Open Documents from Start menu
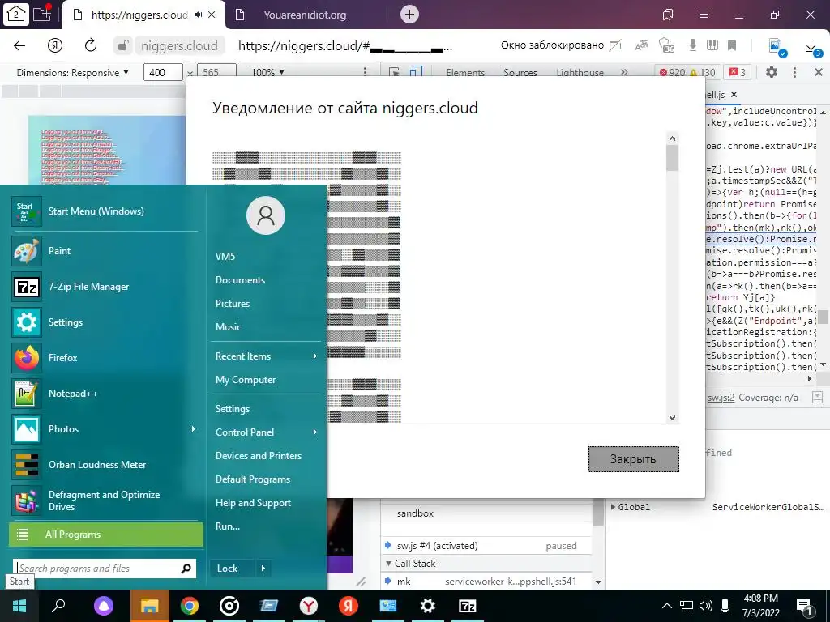The image size is (830, 622). 240,279
